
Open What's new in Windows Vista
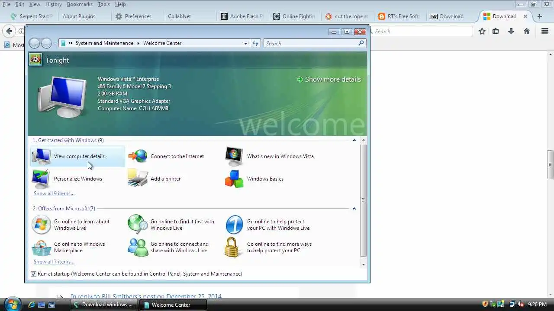pyautogui.click(x=270, y=156)
